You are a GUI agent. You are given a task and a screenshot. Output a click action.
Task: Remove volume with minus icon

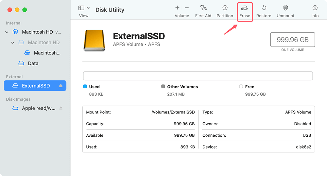pos(187,8)
